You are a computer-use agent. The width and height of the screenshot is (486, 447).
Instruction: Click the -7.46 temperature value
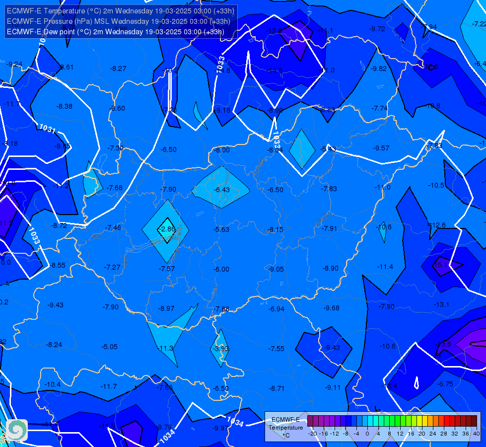[x=113, y=227]
